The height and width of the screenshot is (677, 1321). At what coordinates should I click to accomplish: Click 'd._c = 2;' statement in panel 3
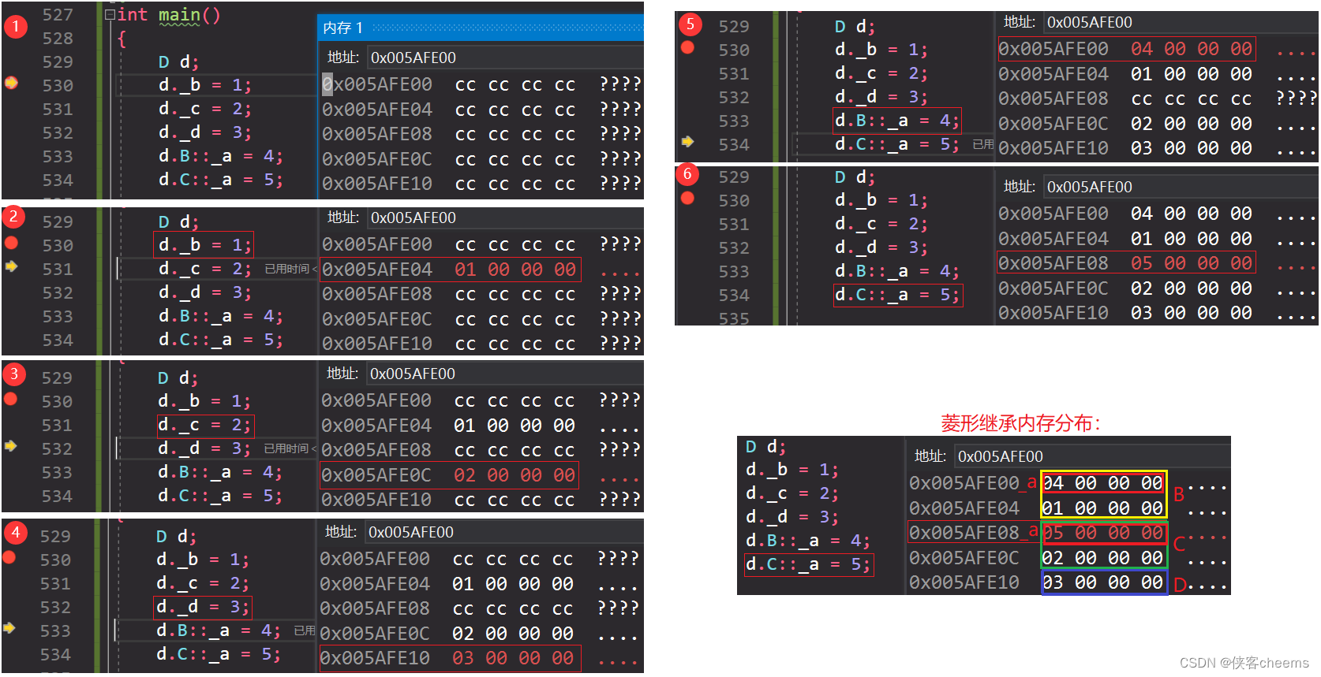[x=204, y=426]
